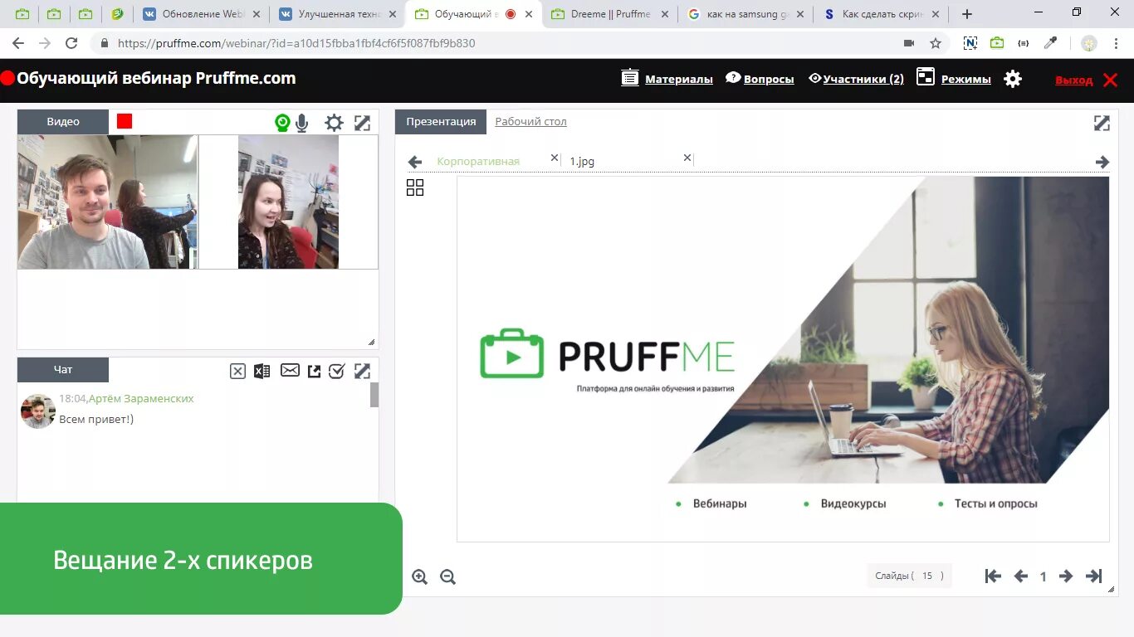Close the 1.jpg file tab
1134x637 pixels.
[x=687, y=158]
